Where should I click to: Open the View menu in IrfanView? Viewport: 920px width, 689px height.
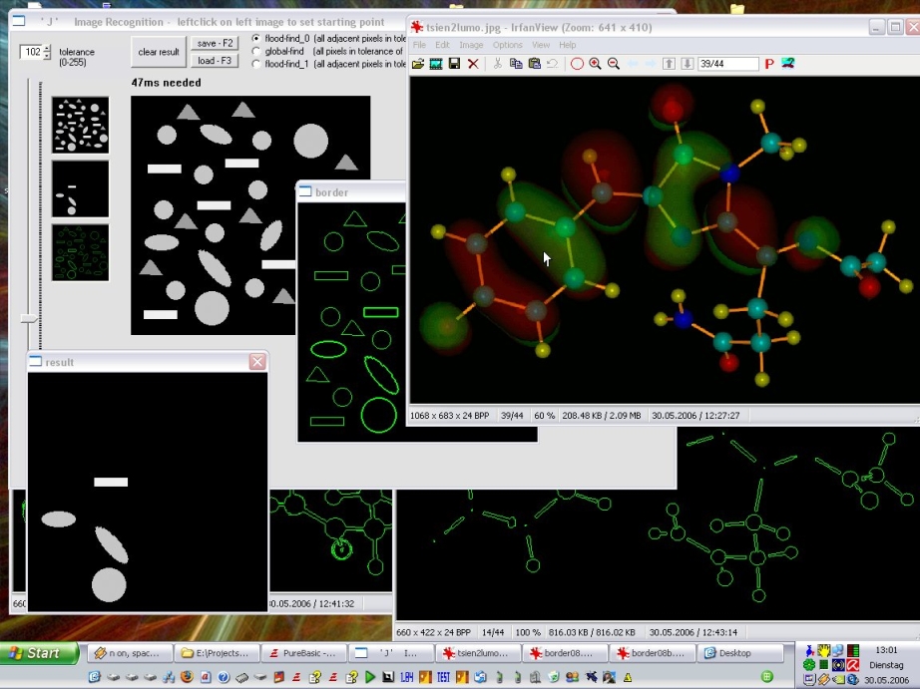click(x=541, y=45)
